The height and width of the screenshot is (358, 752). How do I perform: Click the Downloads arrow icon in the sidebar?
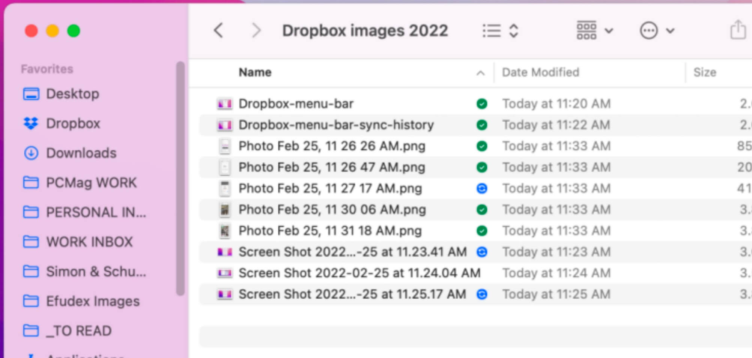31,153
